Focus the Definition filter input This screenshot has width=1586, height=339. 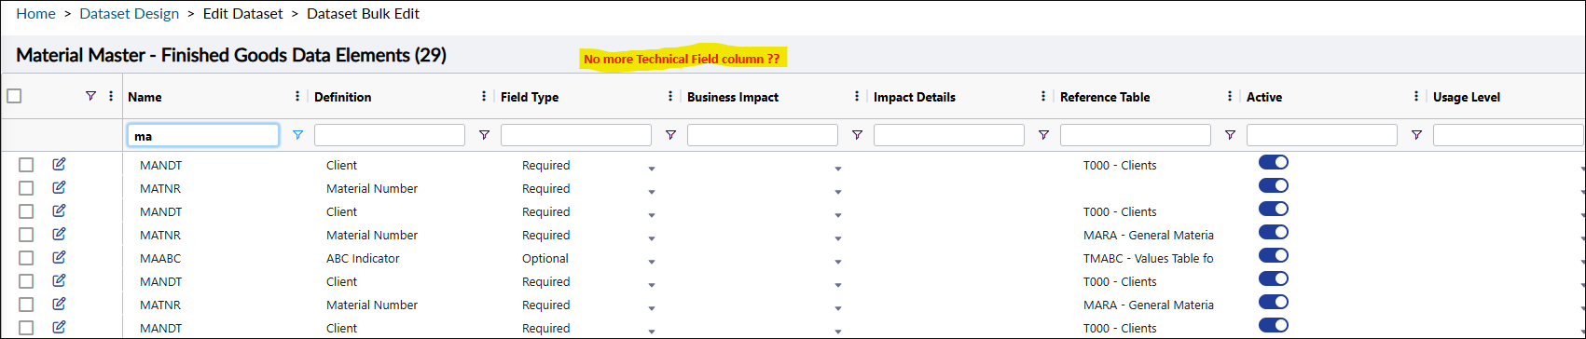(x=390, y=135)
